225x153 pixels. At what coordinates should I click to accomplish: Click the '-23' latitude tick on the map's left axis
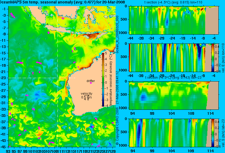[3, 78]
